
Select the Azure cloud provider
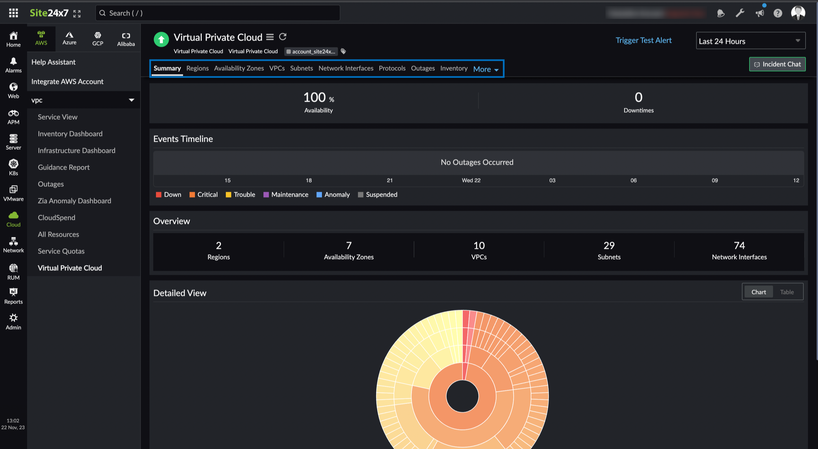69,38
